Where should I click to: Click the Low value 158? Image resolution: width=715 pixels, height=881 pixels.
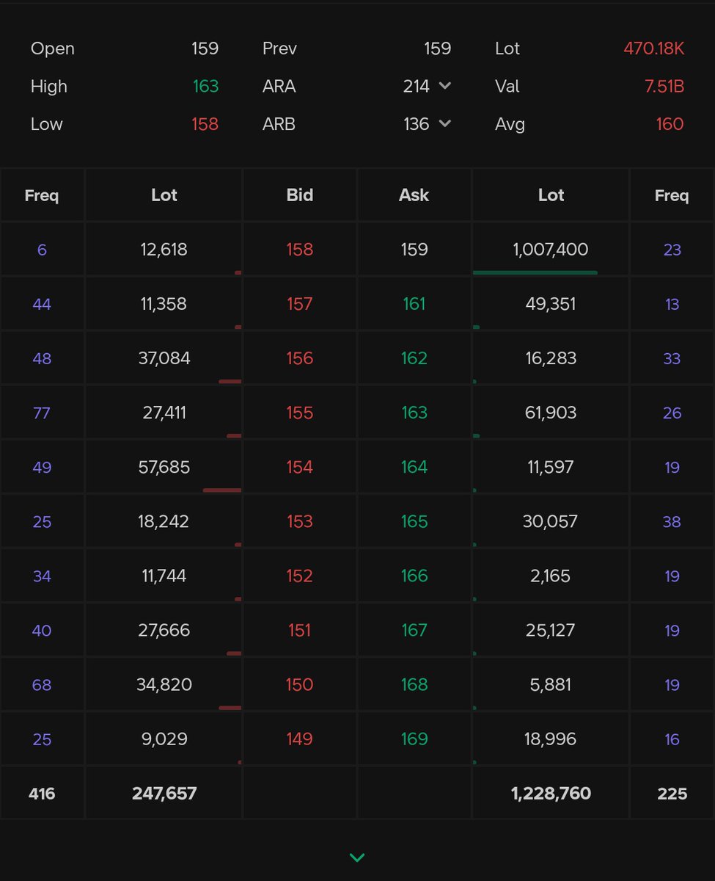coord(205,123)
